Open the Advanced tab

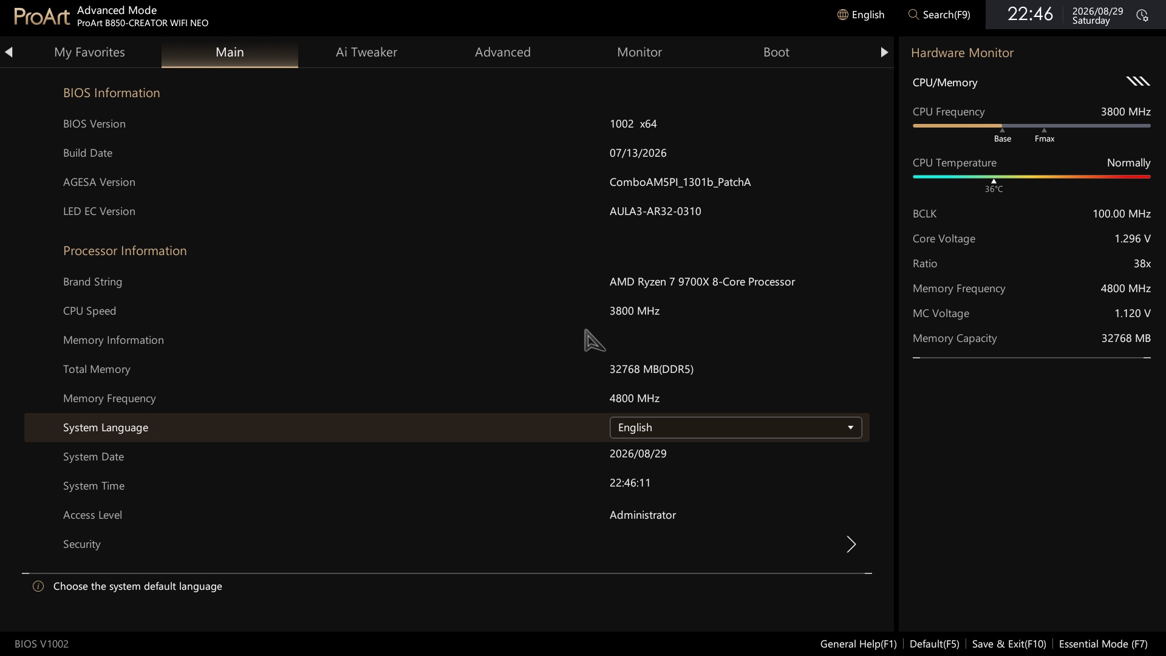pos(503,52)
